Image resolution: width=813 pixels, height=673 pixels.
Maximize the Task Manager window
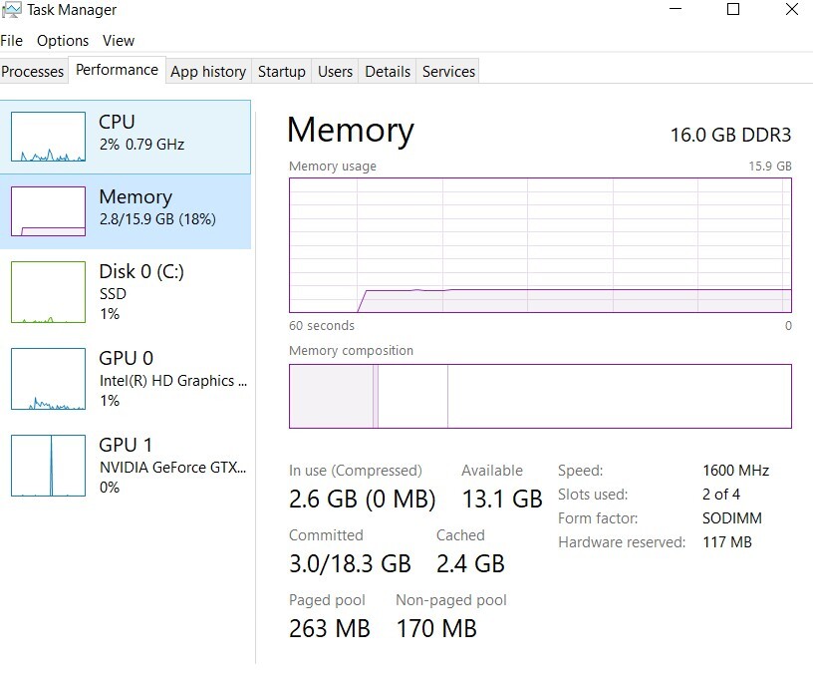[x=733, y=10]
